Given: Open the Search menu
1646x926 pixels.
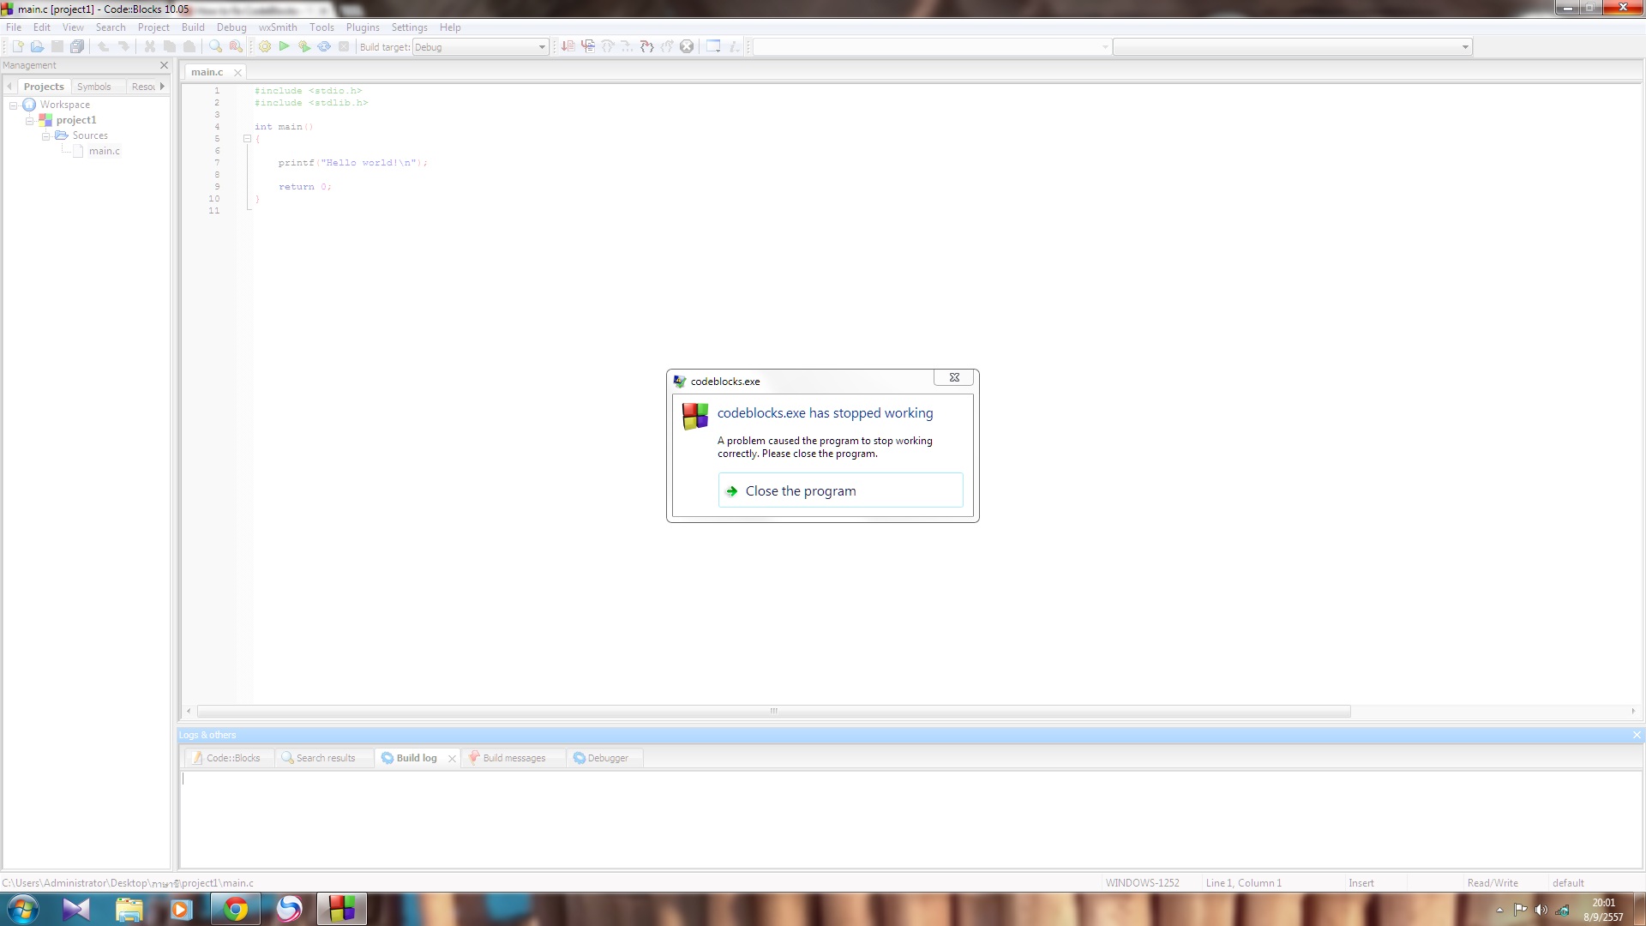Looking at the screenshot, I should 111,27.
